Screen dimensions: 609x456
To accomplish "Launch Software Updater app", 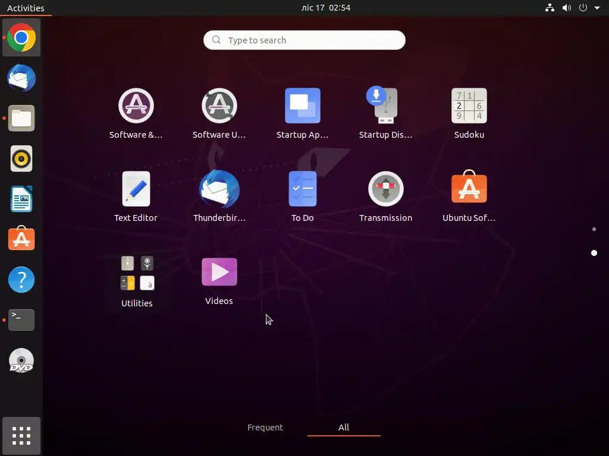I will (x=219, y=113).
